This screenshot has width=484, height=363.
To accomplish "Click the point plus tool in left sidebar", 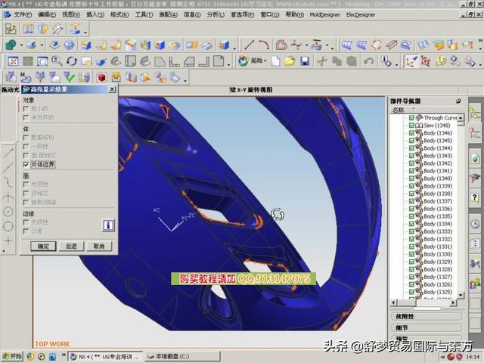I will pos(8,240).
